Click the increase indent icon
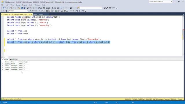The height and width of the screenshot is (104, 185). (x=79, y=11)
